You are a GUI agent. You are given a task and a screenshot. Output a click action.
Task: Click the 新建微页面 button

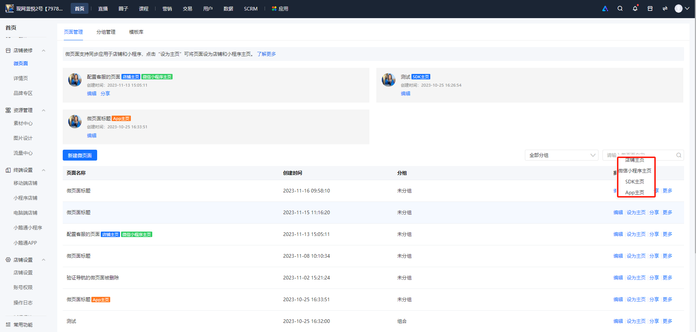tap(80, 155)
